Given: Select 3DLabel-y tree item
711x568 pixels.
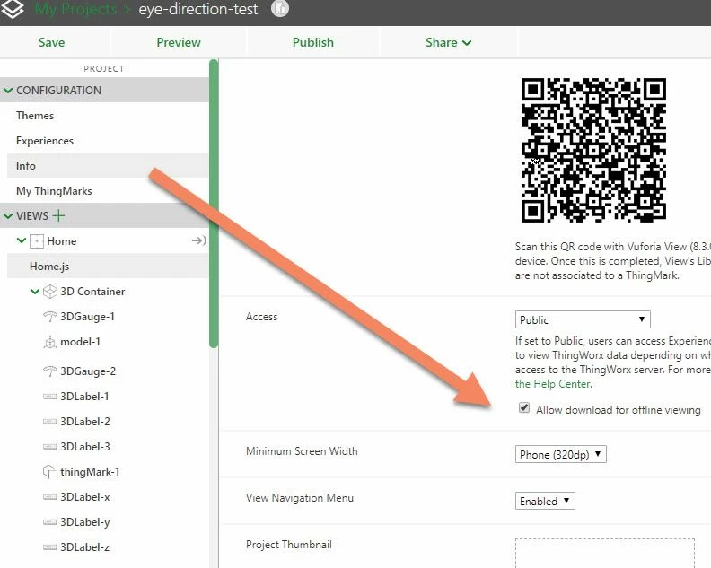Looking at the screenshot, I should tap(84, 522).
